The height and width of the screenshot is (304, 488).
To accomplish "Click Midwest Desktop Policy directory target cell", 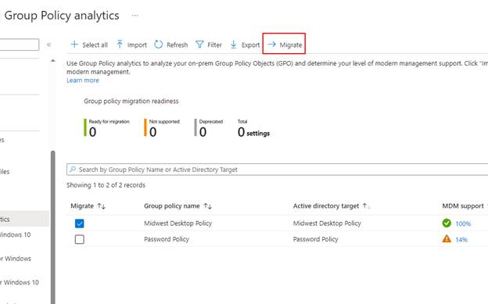I will (327, 223).
